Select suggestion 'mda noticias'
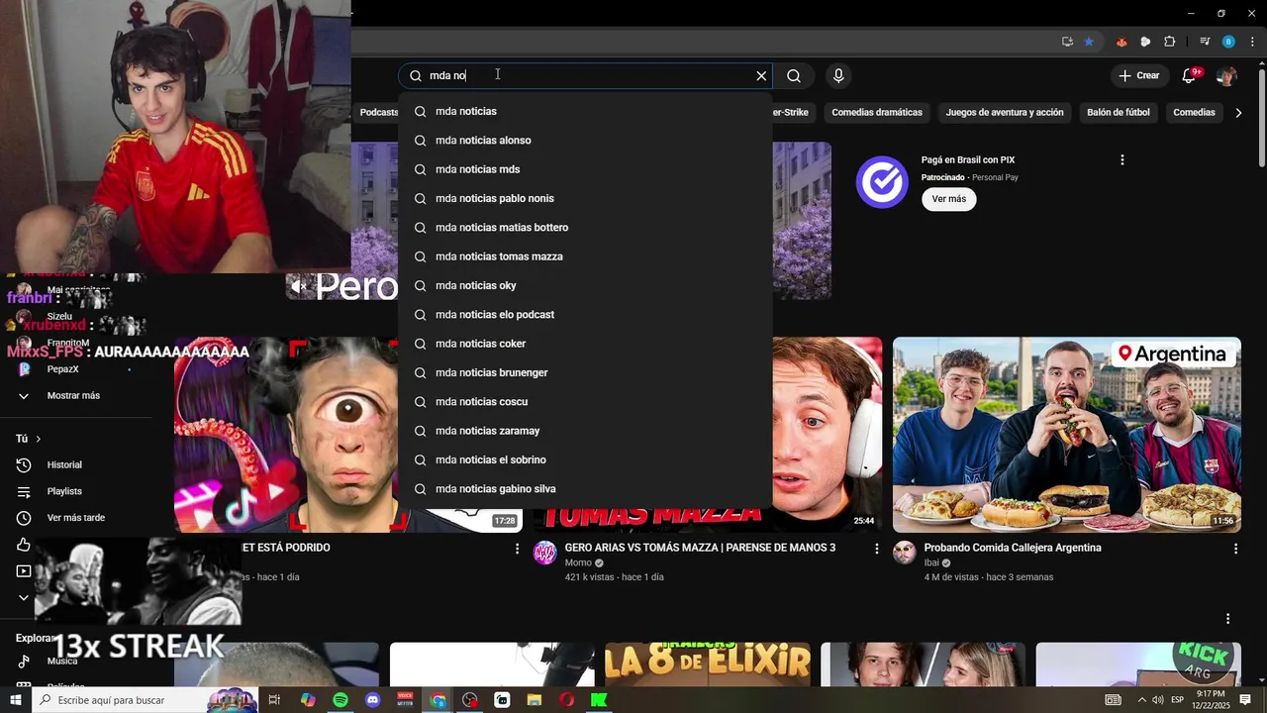This screenshot has height=713, width=1267. click(585, 111)
